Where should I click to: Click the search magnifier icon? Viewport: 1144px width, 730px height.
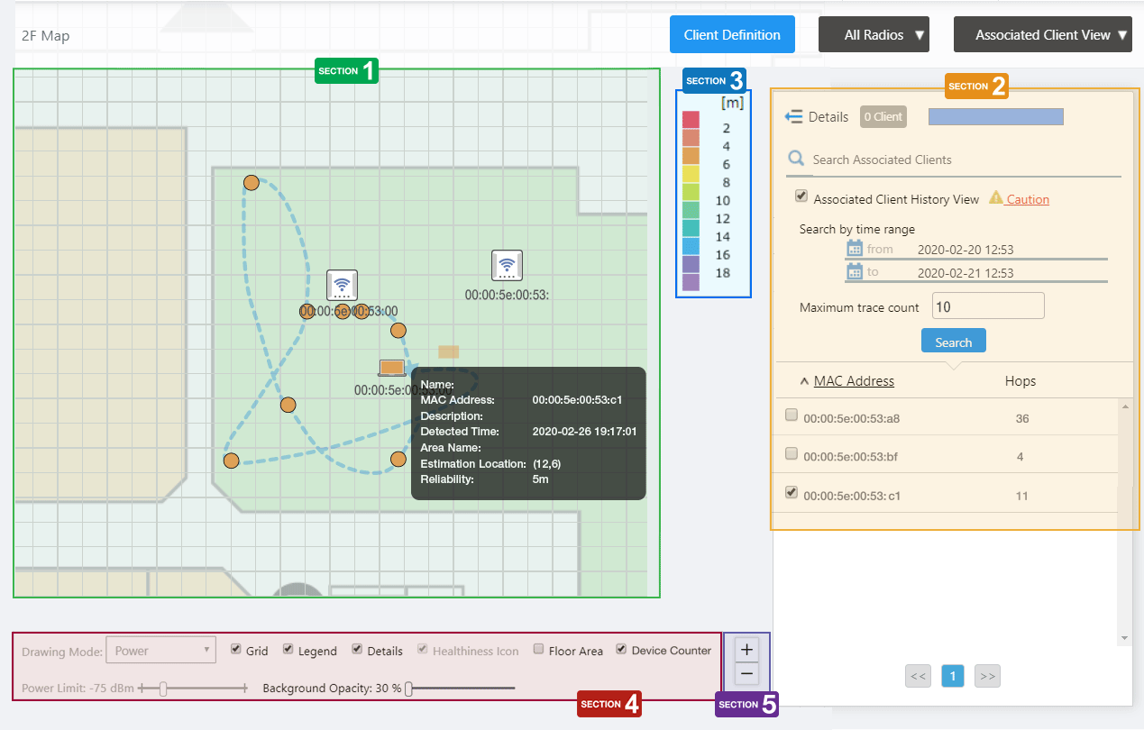coord(796,160)
